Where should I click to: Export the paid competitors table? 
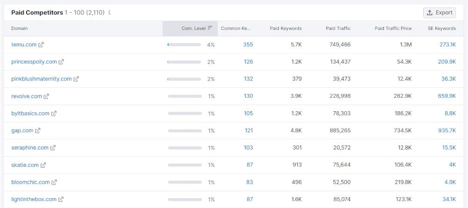(x=440, y=13)
